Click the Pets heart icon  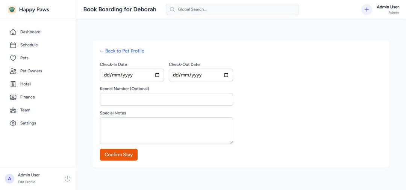point(13,58)
